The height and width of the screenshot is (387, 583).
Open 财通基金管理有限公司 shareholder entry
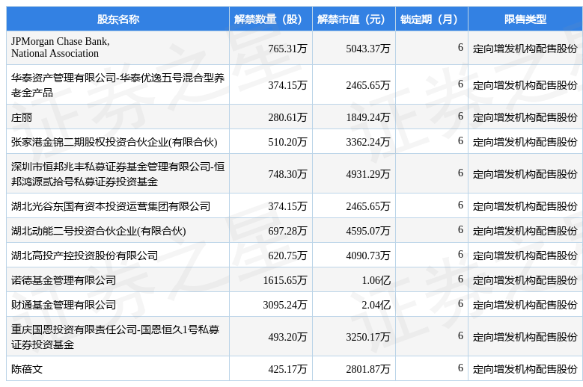(x=64, y=305)
